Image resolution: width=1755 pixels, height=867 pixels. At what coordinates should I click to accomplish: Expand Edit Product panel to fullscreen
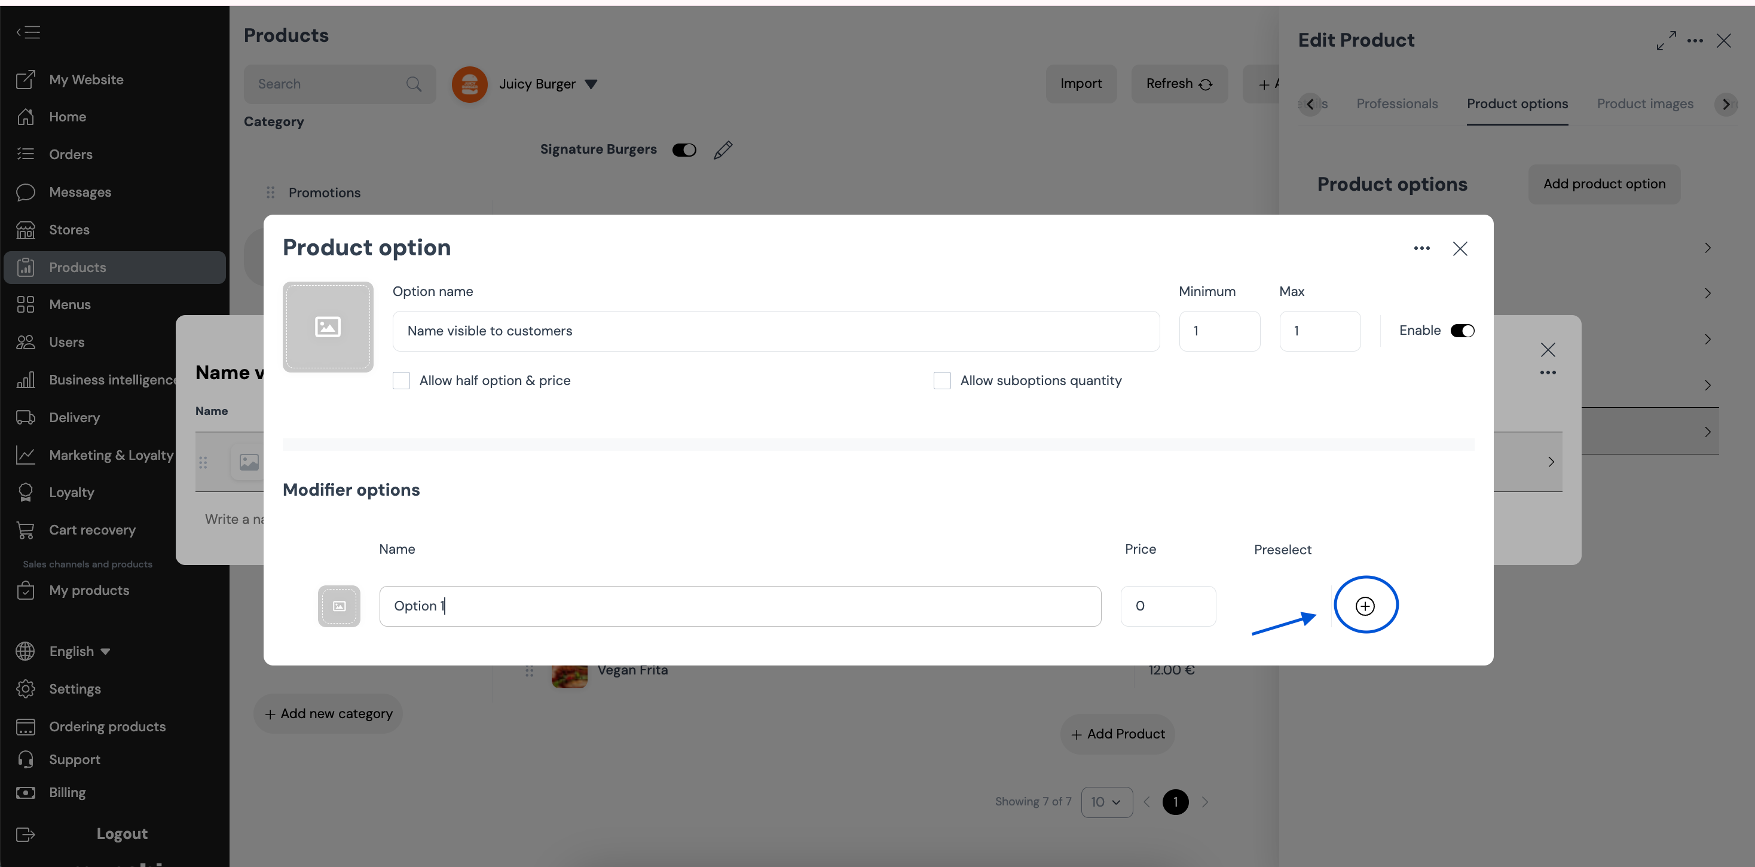tap(1666, 40)
